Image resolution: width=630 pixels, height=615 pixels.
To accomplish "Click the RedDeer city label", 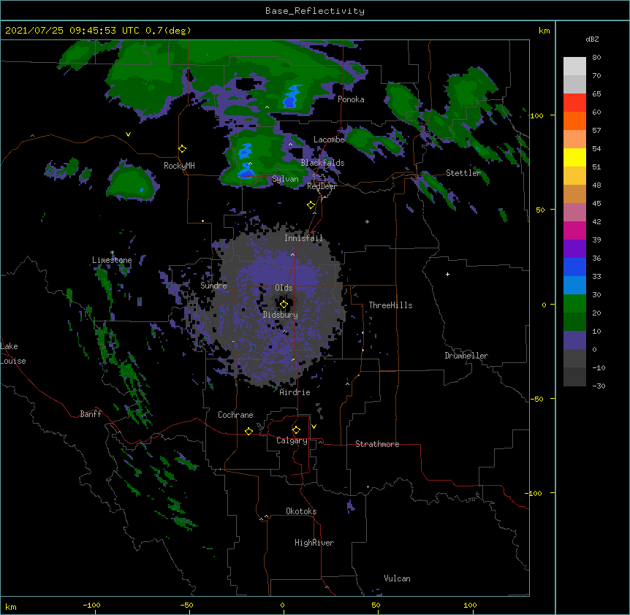I will click(322, 186).
